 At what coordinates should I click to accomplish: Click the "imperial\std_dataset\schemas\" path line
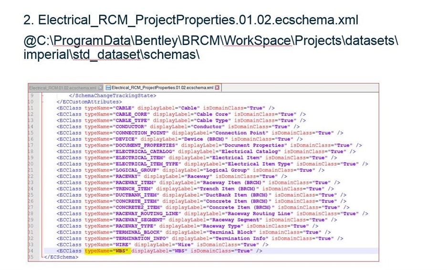(x=112, y=54)
